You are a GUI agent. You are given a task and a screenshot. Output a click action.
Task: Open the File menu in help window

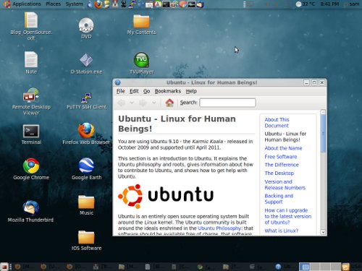point(120,91)
